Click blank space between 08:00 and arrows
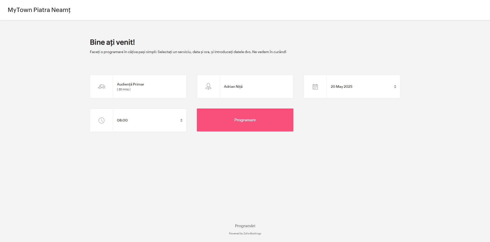The width and height of the screenshot is (490, 242). click(x=153, y=120)
